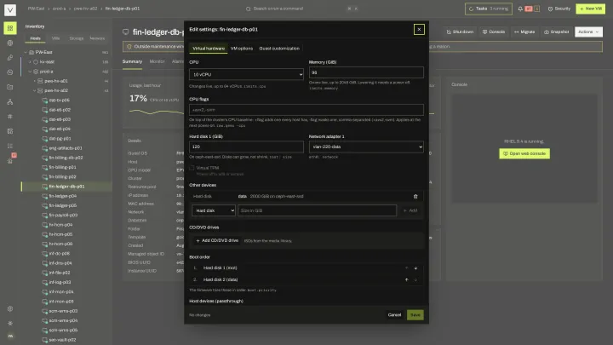
Task: Click the history clock icon in left rail
Action: coord(10,72)
